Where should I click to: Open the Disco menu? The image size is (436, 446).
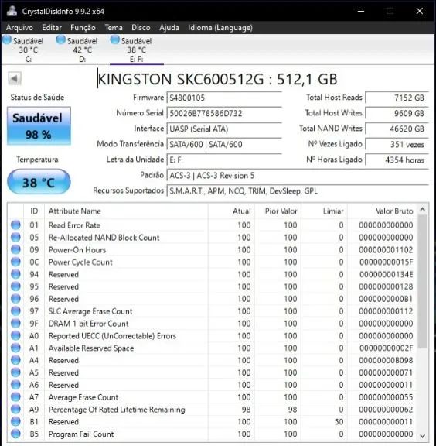pyautogui.click(x=141, y=28)
